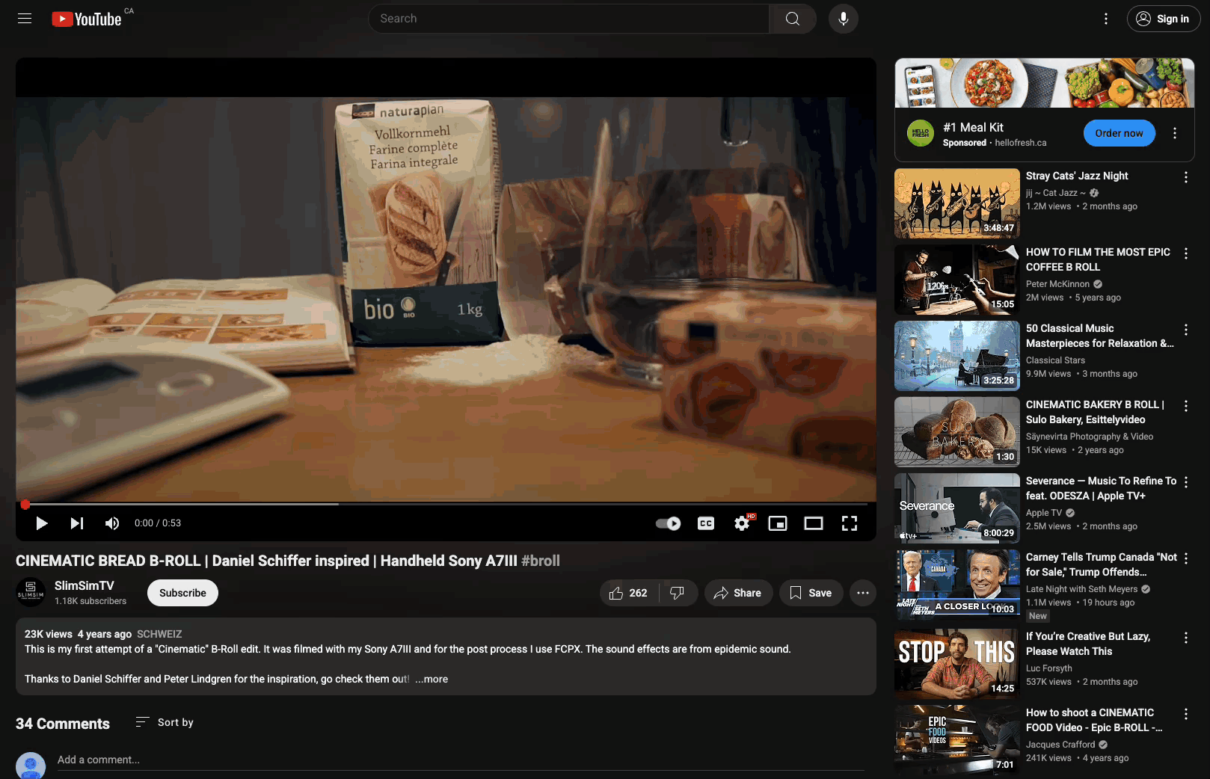Open the hamburger guide menu
The image size is (1210, 779).
25,19
